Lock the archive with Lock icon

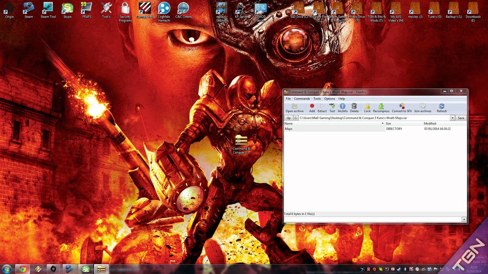(367, 108)
